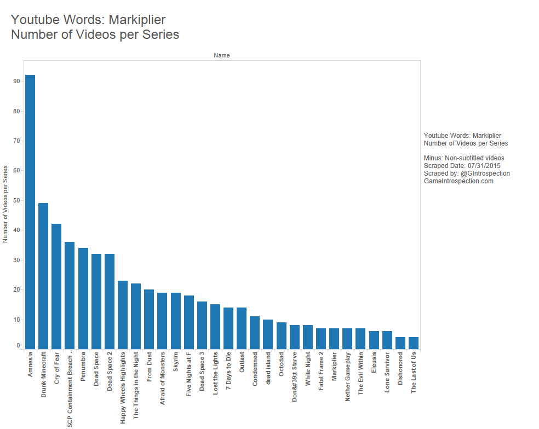Select the Skyrim bar

(x=176, y=321)
